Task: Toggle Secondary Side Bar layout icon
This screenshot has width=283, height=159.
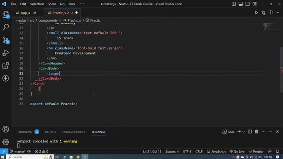Action: tap(248, 4)
